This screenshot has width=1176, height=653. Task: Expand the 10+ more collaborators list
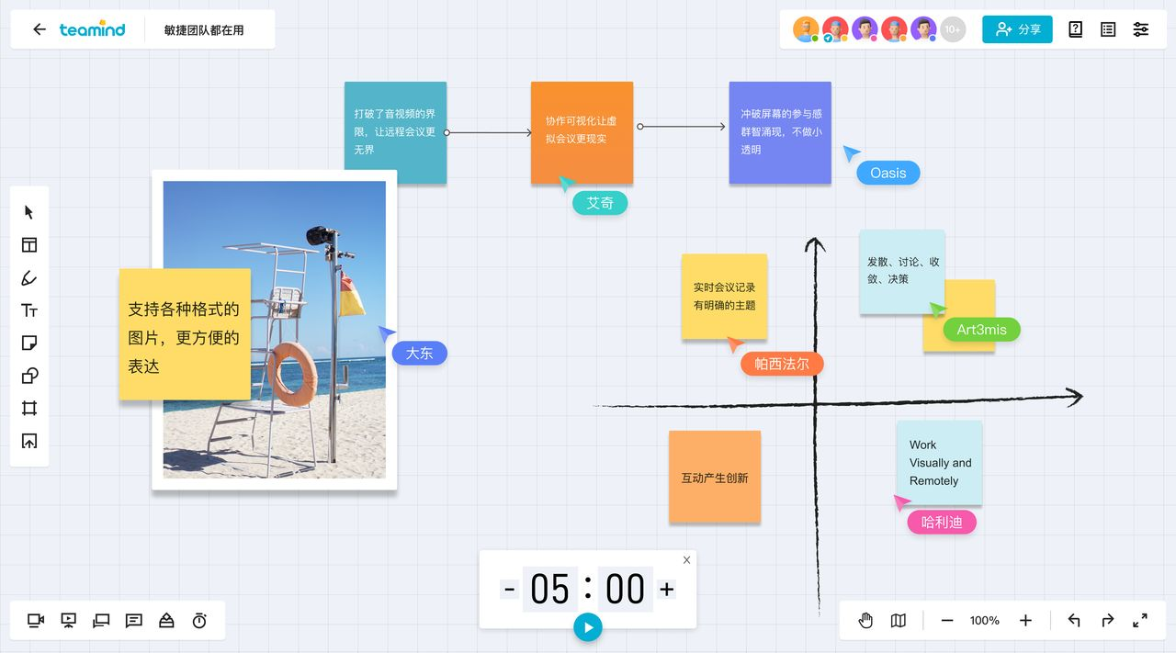coord(953,29)
